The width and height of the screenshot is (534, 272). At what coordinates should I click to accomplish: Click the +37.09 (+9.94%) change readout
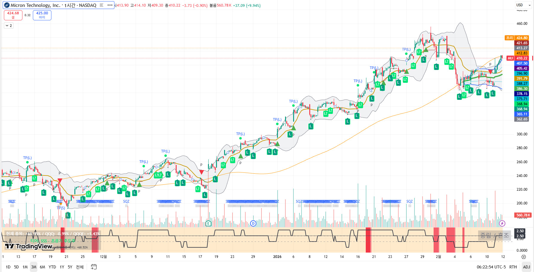pos(247,5)
